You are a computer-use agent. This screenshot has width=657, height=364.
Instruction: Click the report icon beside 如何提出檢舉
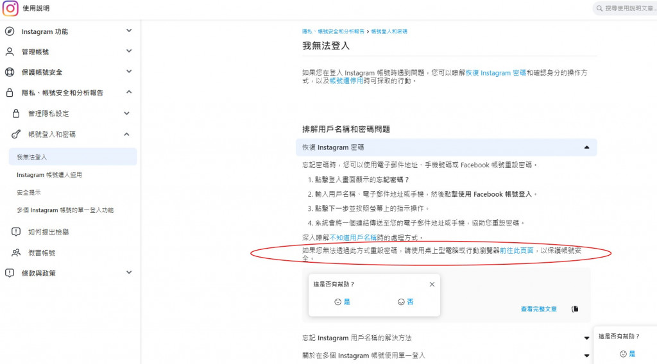(16, 232)
